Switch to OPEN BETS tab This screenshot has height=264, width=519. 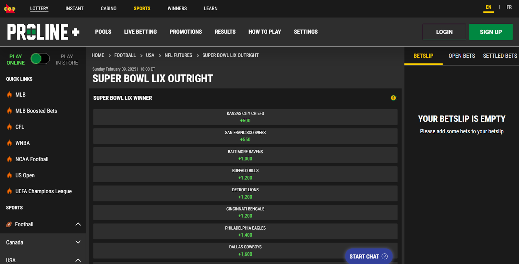(462, 56)
